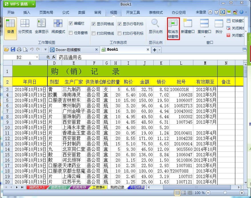Screen dimensions: 251x198
Task: Click the 新建窗口 new window icon
Action: tap(188, 27)
